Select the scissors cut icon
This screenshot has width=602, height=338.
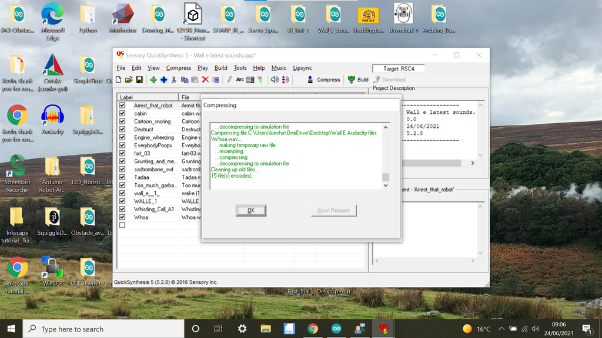click(x=174, y=80)
